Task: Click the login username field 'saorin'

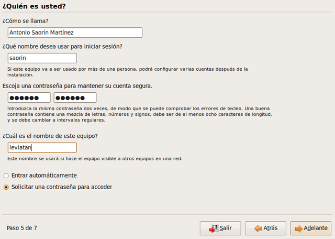Action: pyautogui.click(x=42, y=58)
